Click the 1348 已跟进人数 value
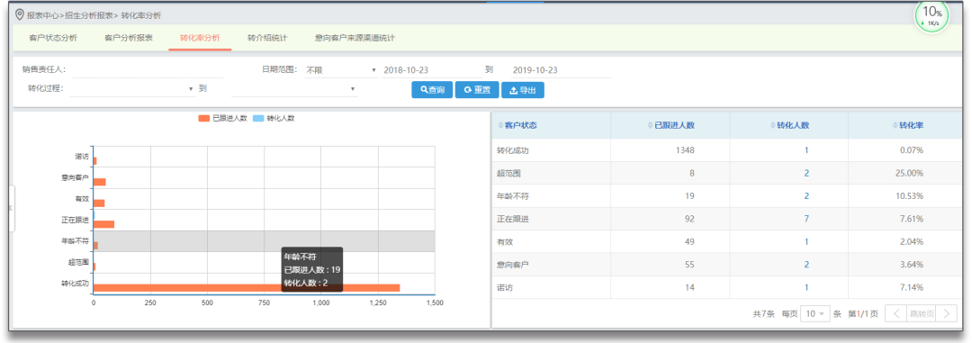 click(x=685, y=150)
